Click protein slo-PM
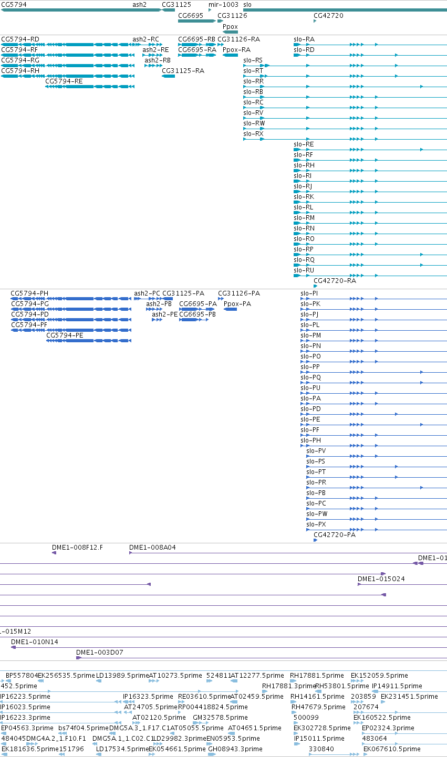Screen dimensions: 447x757 tap(310, 335)
